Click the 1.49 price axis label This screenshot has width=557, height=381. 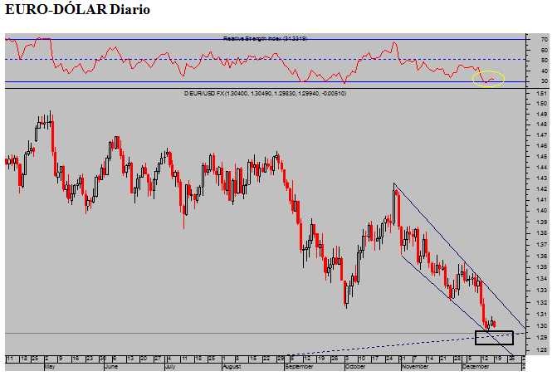541,114
